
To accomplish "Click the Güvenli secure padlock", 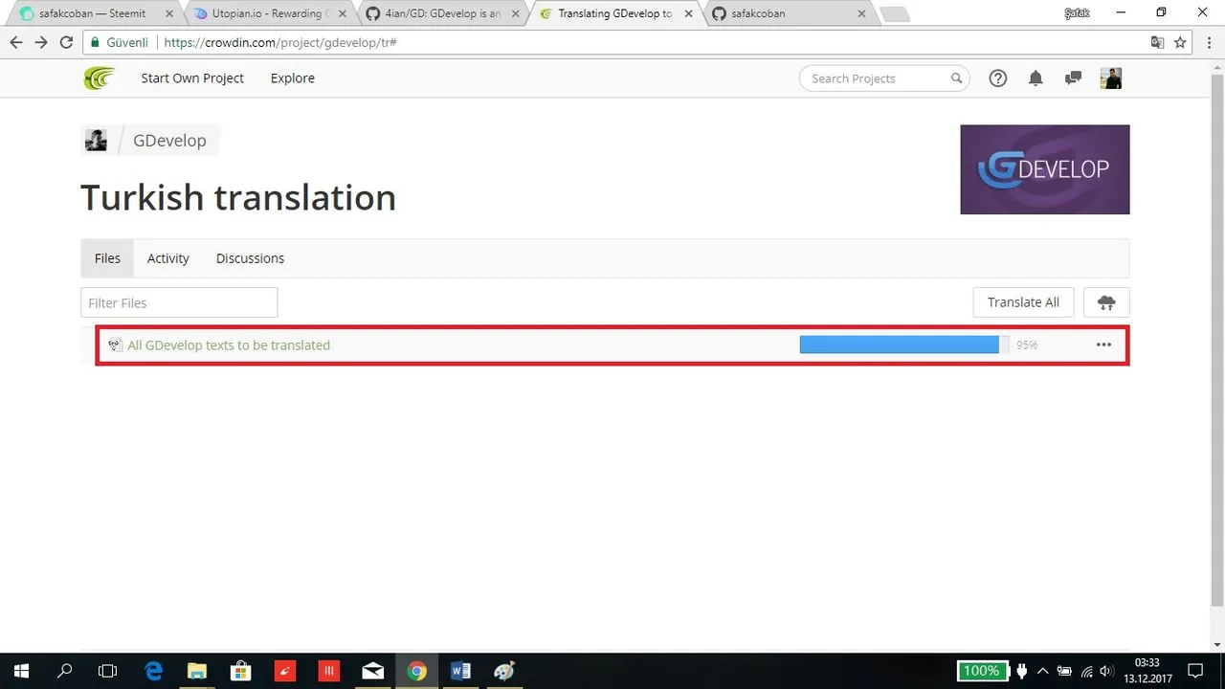I will point(96,43).
